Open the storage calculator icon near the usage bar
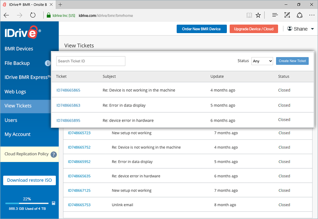The width and height of the screenshot is (318, 219). click(53, 203)
